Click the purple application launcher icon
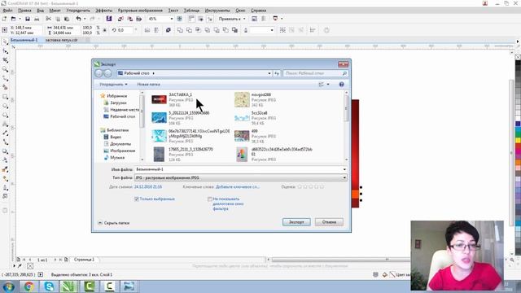 [x=109, y=19]
